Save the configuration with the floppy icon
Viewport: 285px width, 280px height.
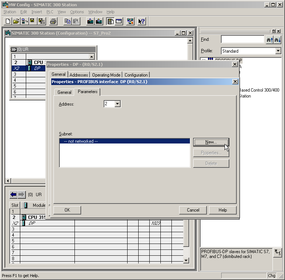(32, 21)
